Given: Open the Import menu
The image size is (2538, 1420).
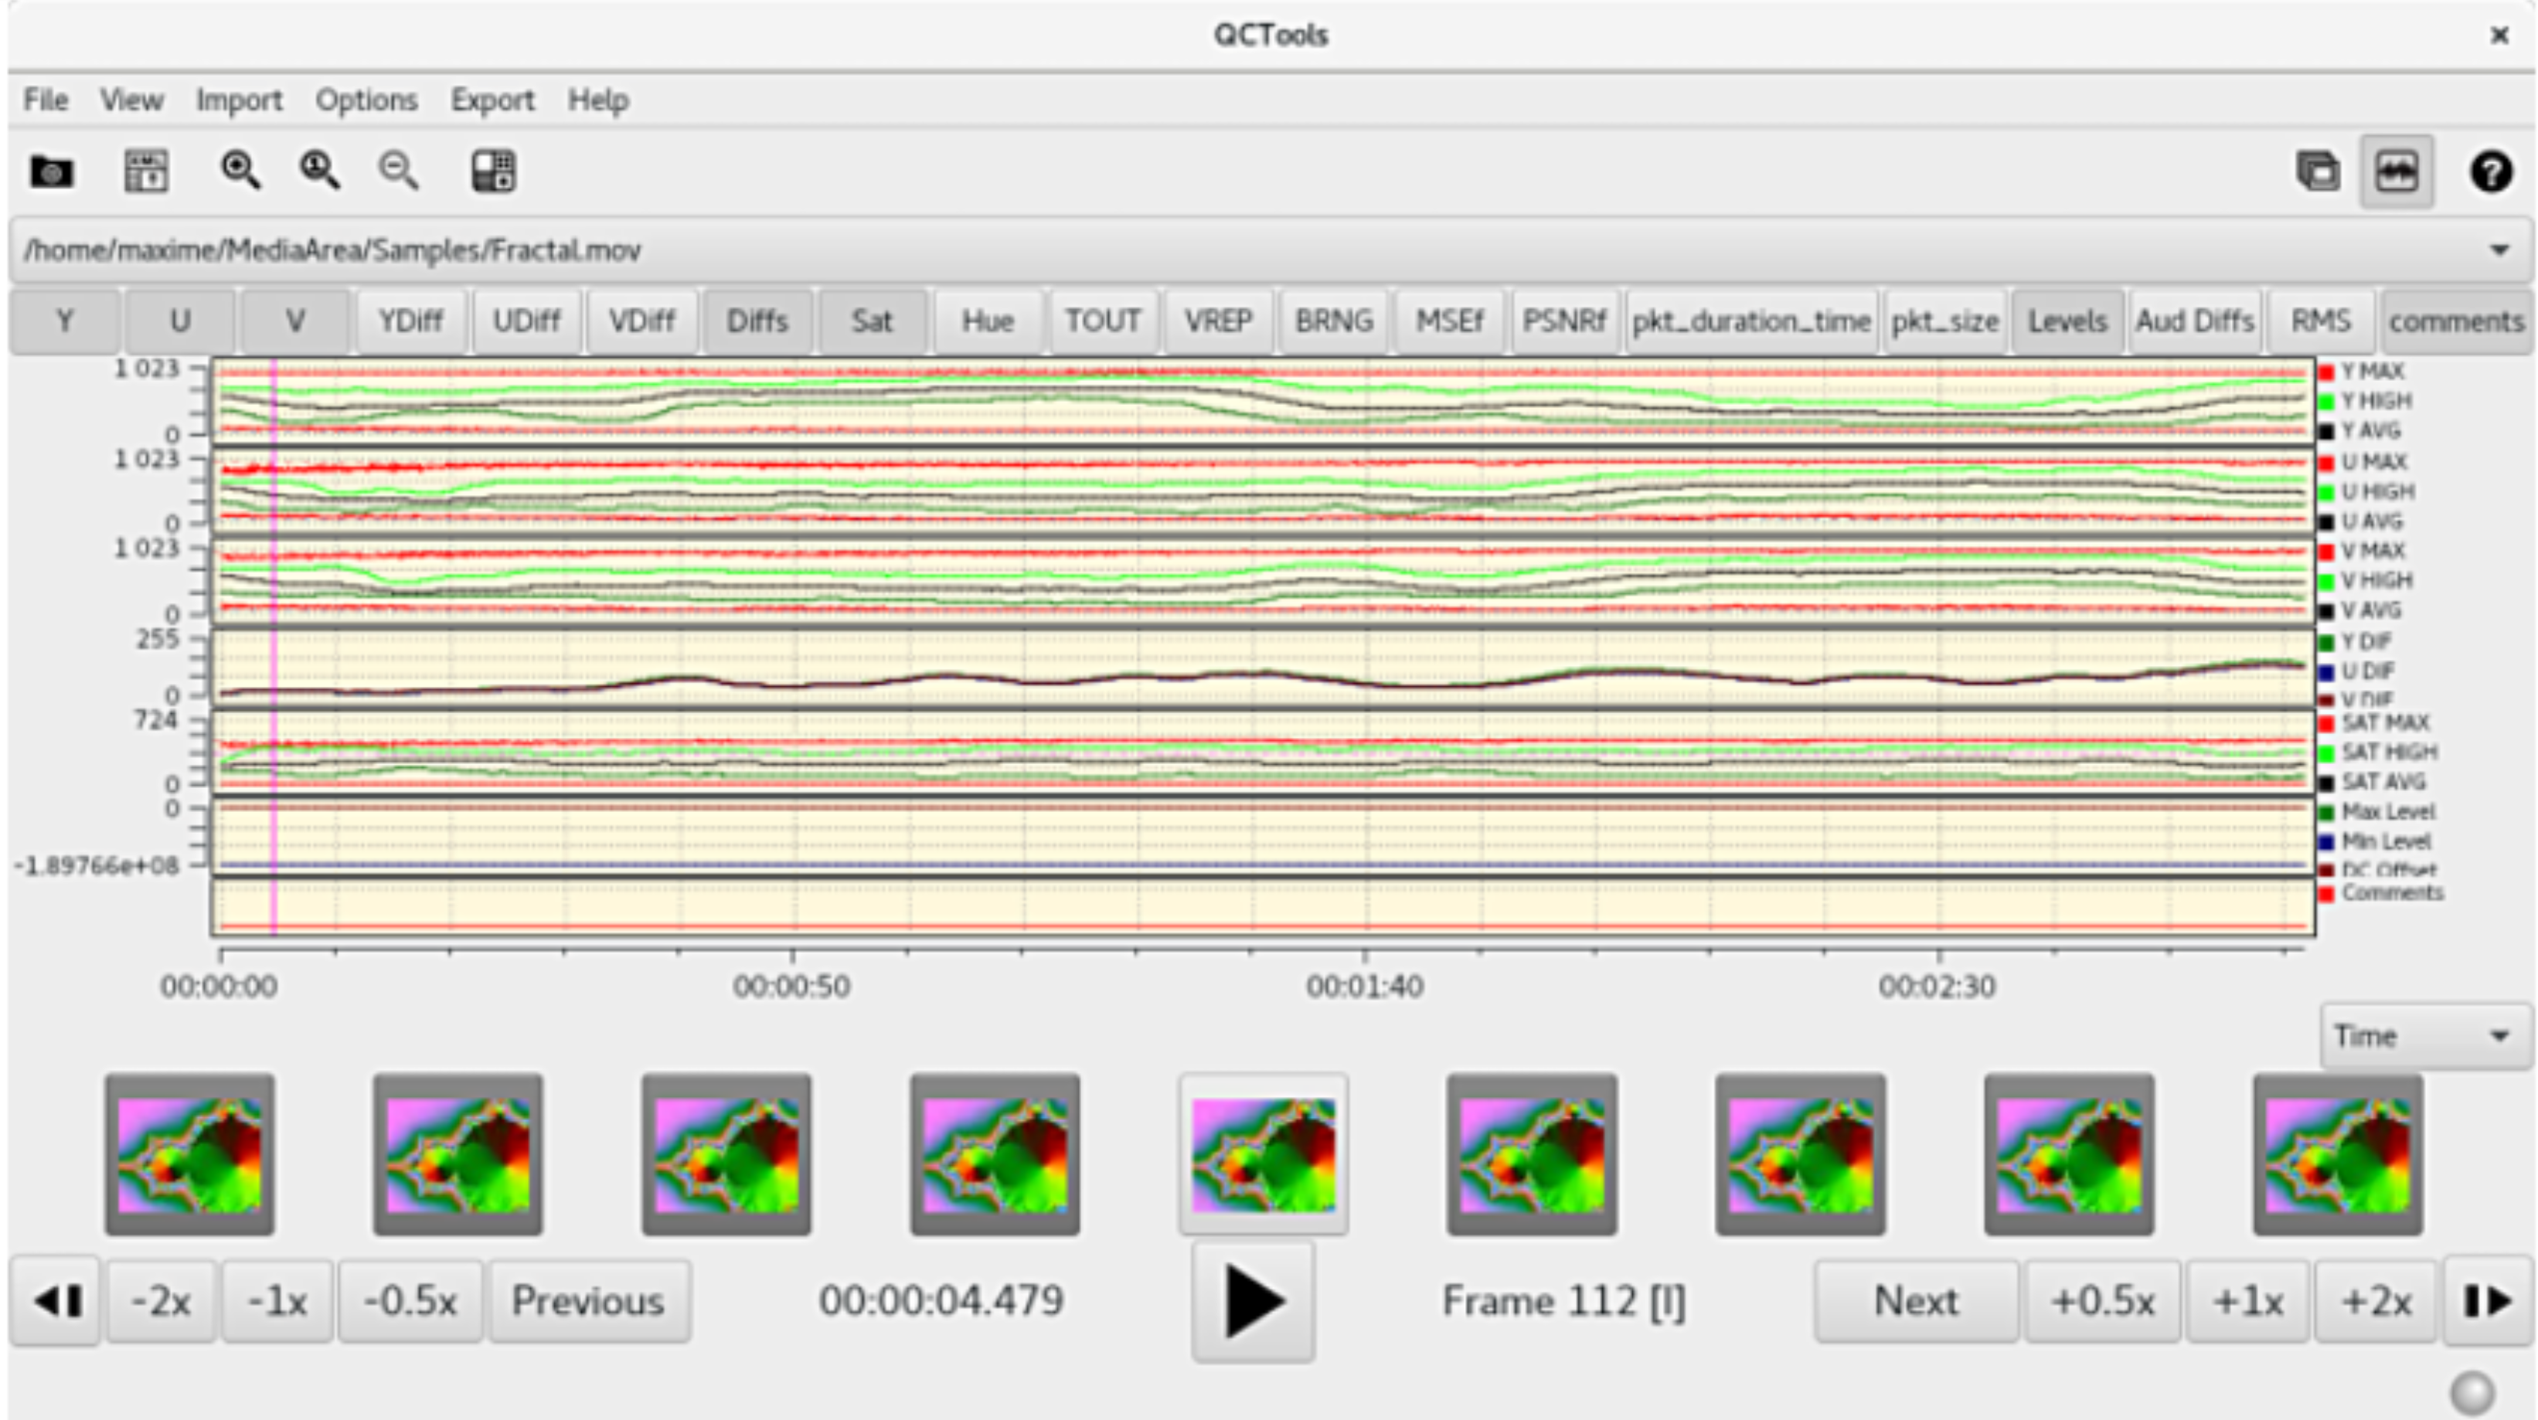Looking at the screenshot, I should pos(239,100).
